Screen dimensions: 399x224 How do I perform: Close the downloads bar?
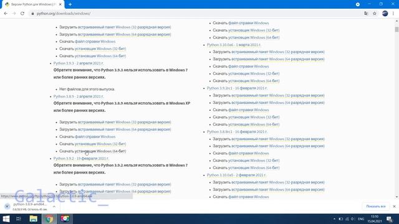click(x=394, y=207)
